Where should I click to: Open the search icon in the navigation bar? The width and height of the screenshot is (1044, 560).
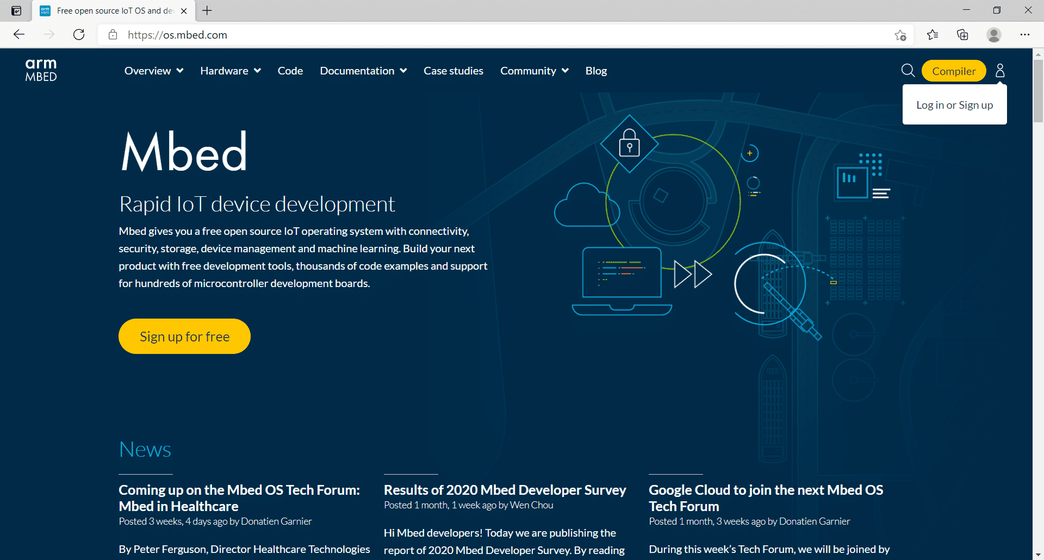click(908, 71)
